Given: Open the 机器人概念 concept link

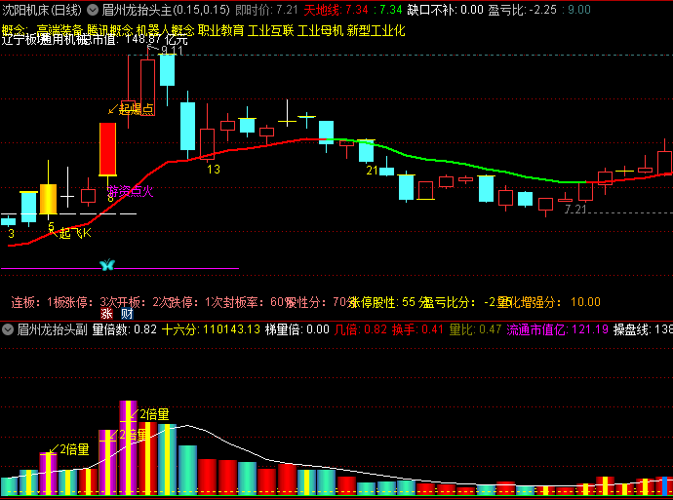Looking at the screenshot, I should [165, 30].
